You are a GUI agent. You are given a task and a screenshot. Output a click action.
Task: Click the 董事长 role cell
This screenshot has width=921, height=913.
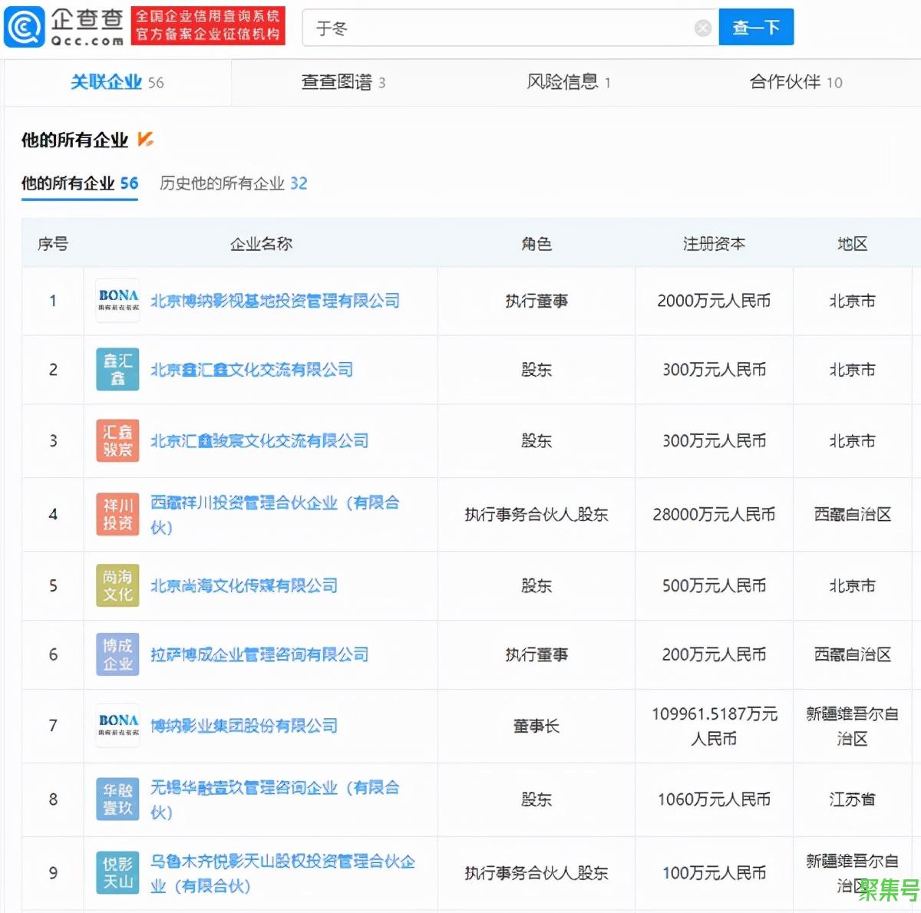[536, 726]
